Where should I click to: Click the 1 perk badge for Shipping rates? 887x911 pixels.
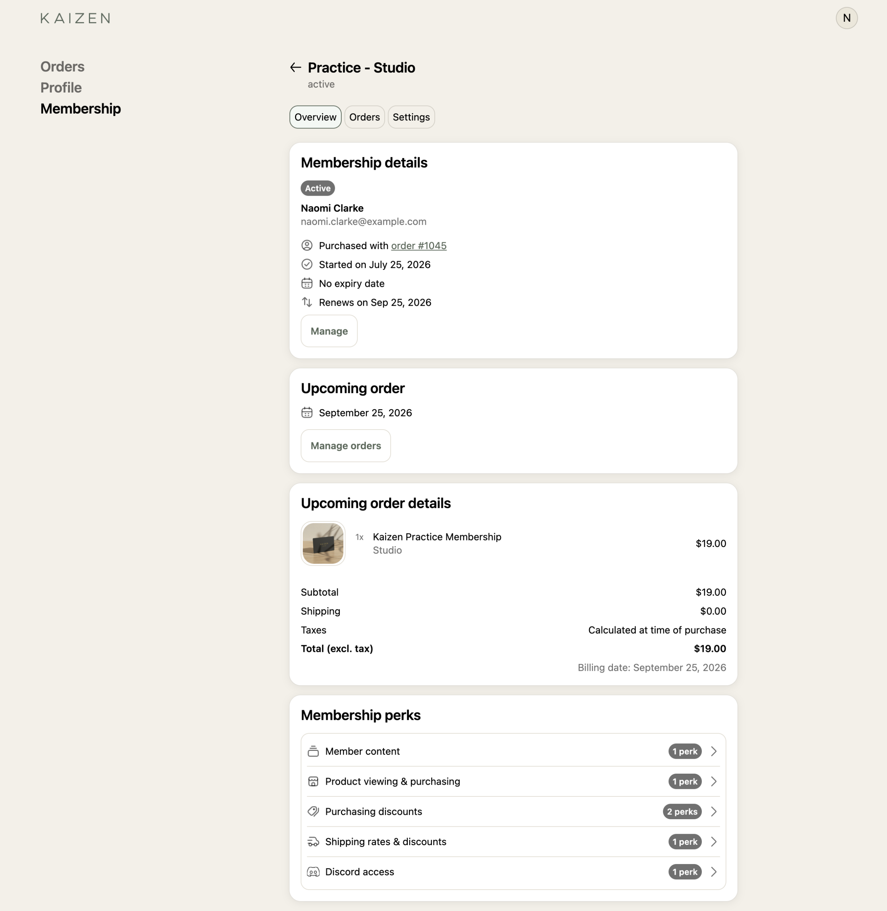(x=685, y=842)
